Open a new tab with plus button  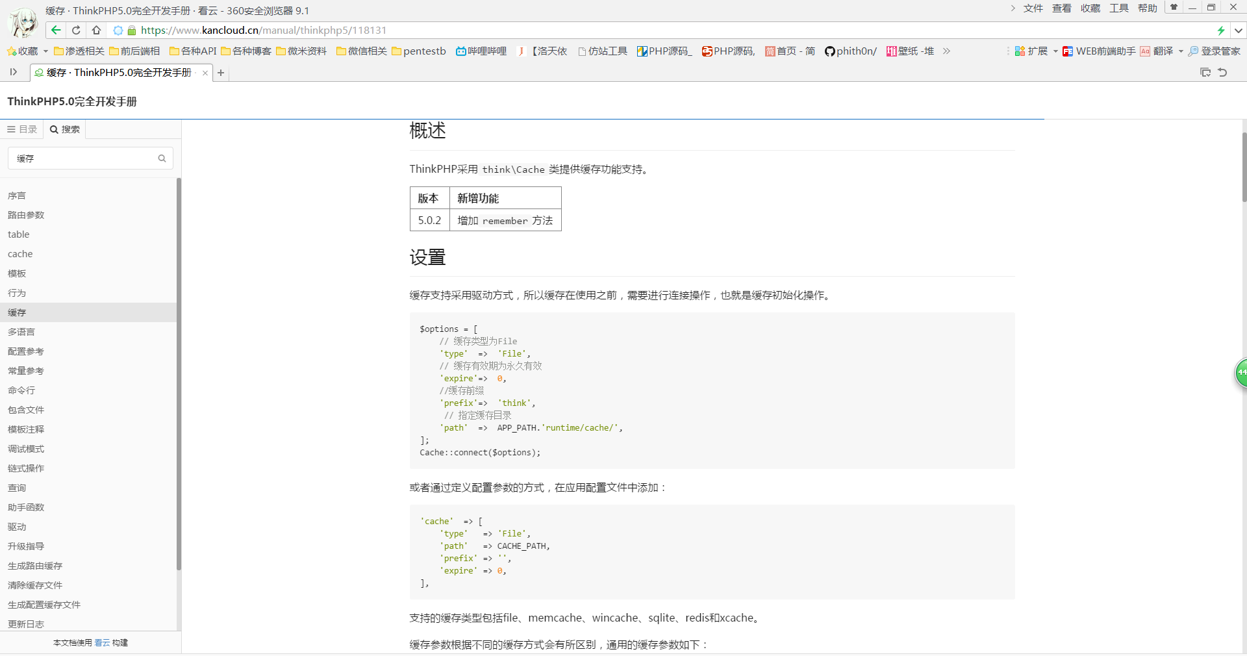tap(221, 73)
